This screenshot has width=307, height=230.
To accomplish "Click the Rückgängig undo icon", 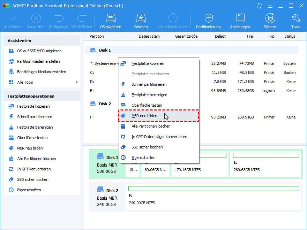I will point(59,18).
